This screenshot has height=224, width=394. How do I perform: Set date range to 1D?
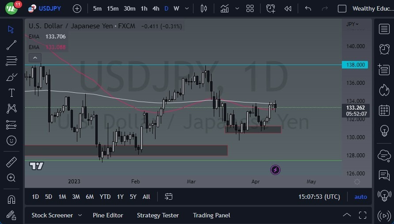coord(35,197)
